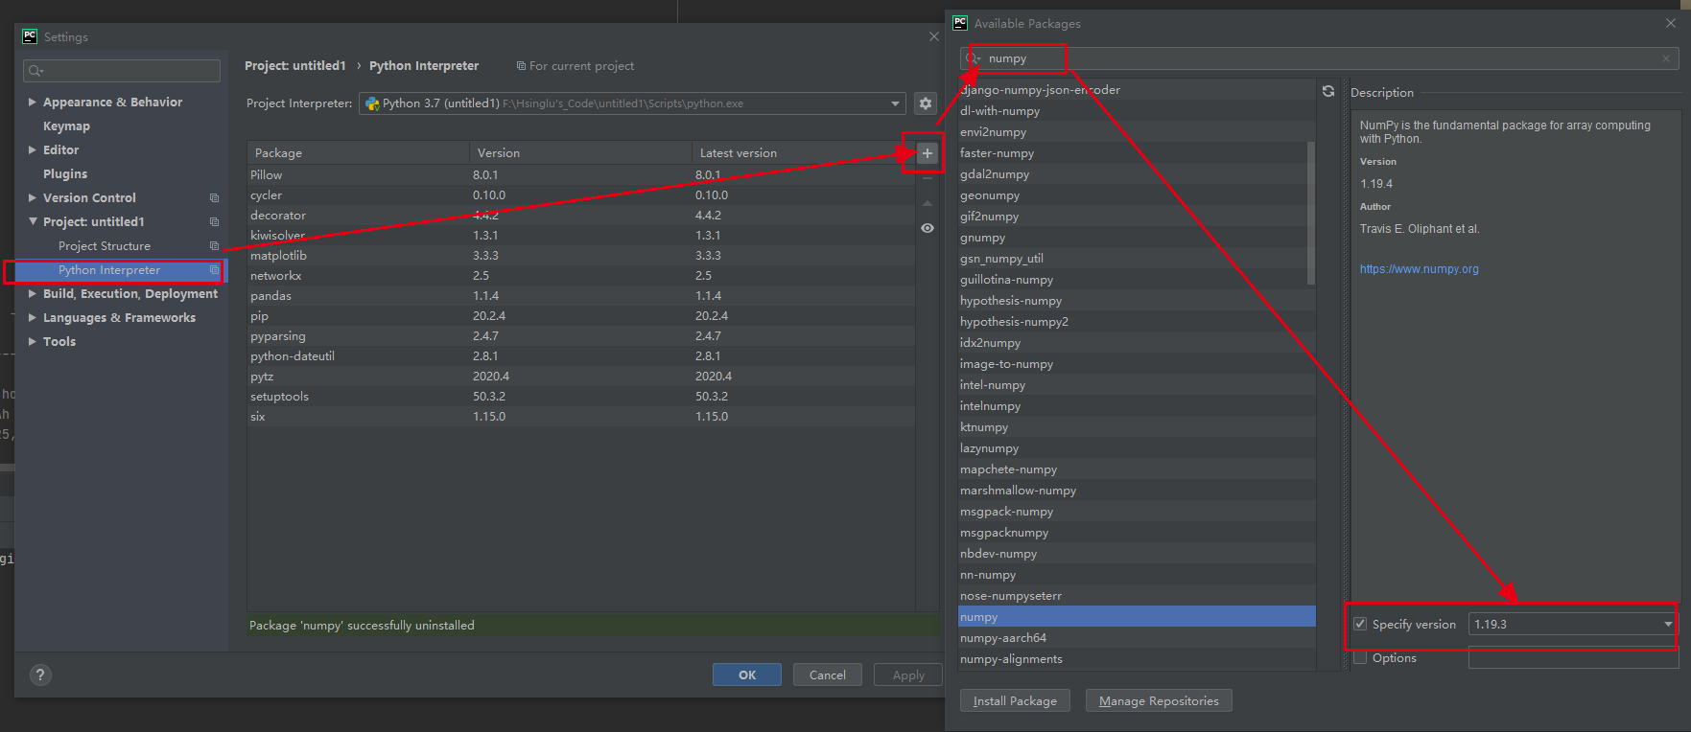Screen dimensions: 1691x732
Task: Click Manage Repositories button
Action: 1159,700
